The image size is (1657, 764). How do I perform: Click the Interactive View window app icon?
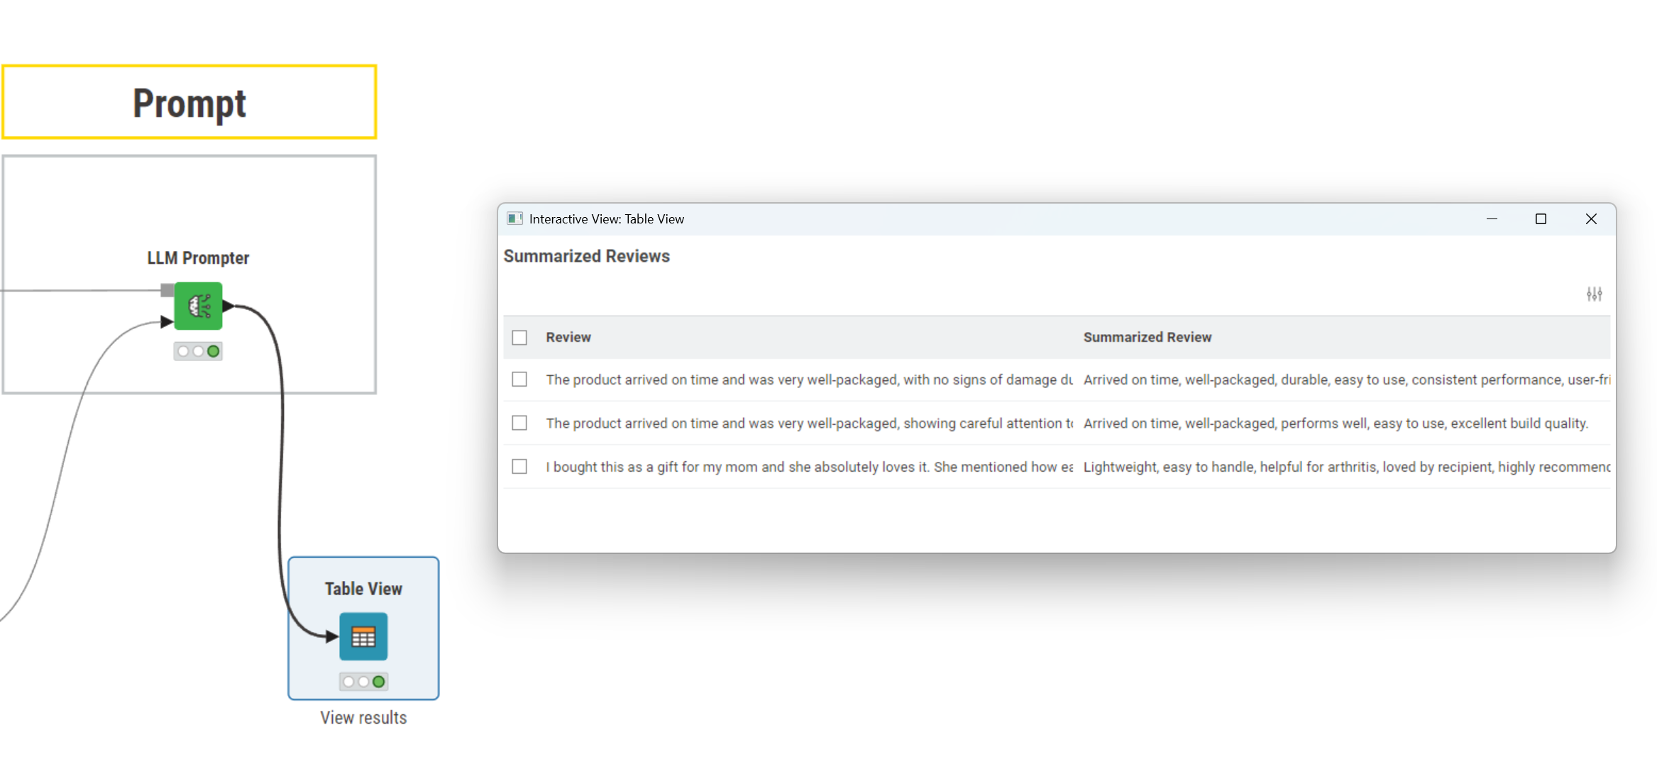(514, 218)
